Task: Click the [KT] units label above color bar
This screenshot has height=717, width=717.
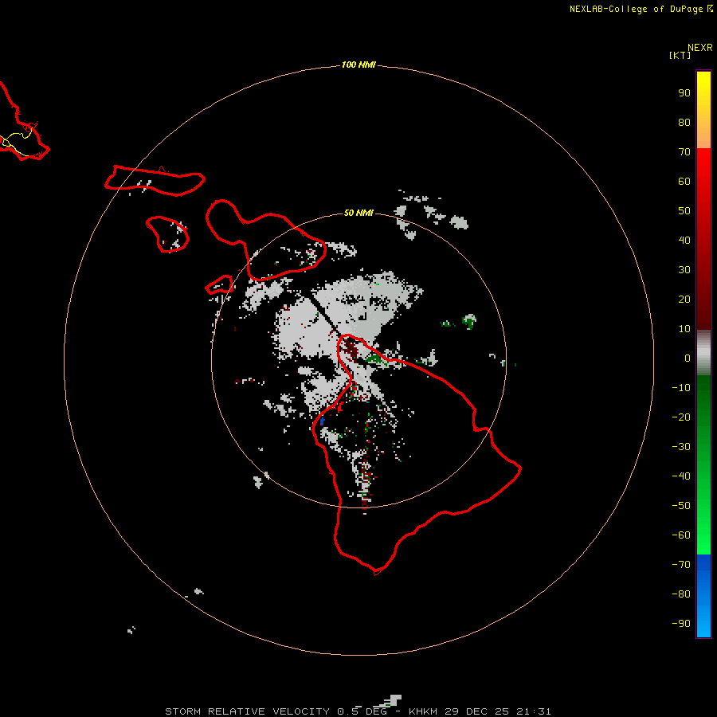Action: 680,55
